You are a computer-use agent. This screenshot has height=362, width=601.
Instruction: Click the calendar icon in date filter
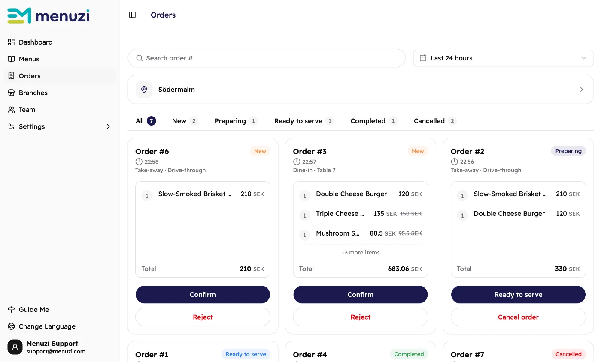coord(423,58)
